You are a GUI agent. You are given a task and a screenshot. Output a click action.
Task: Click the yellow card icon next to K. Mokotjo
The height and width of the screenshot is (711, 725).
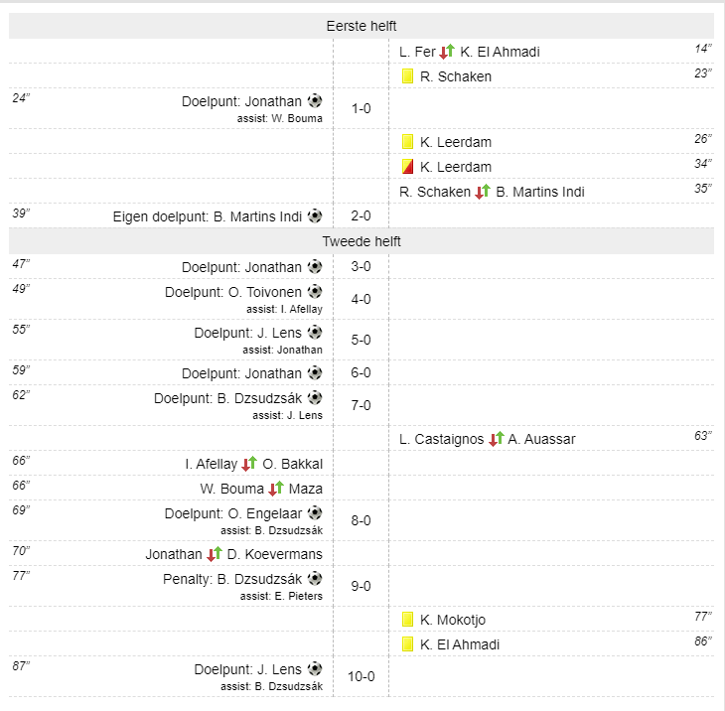pyautogui.click(x=407, y=620)
